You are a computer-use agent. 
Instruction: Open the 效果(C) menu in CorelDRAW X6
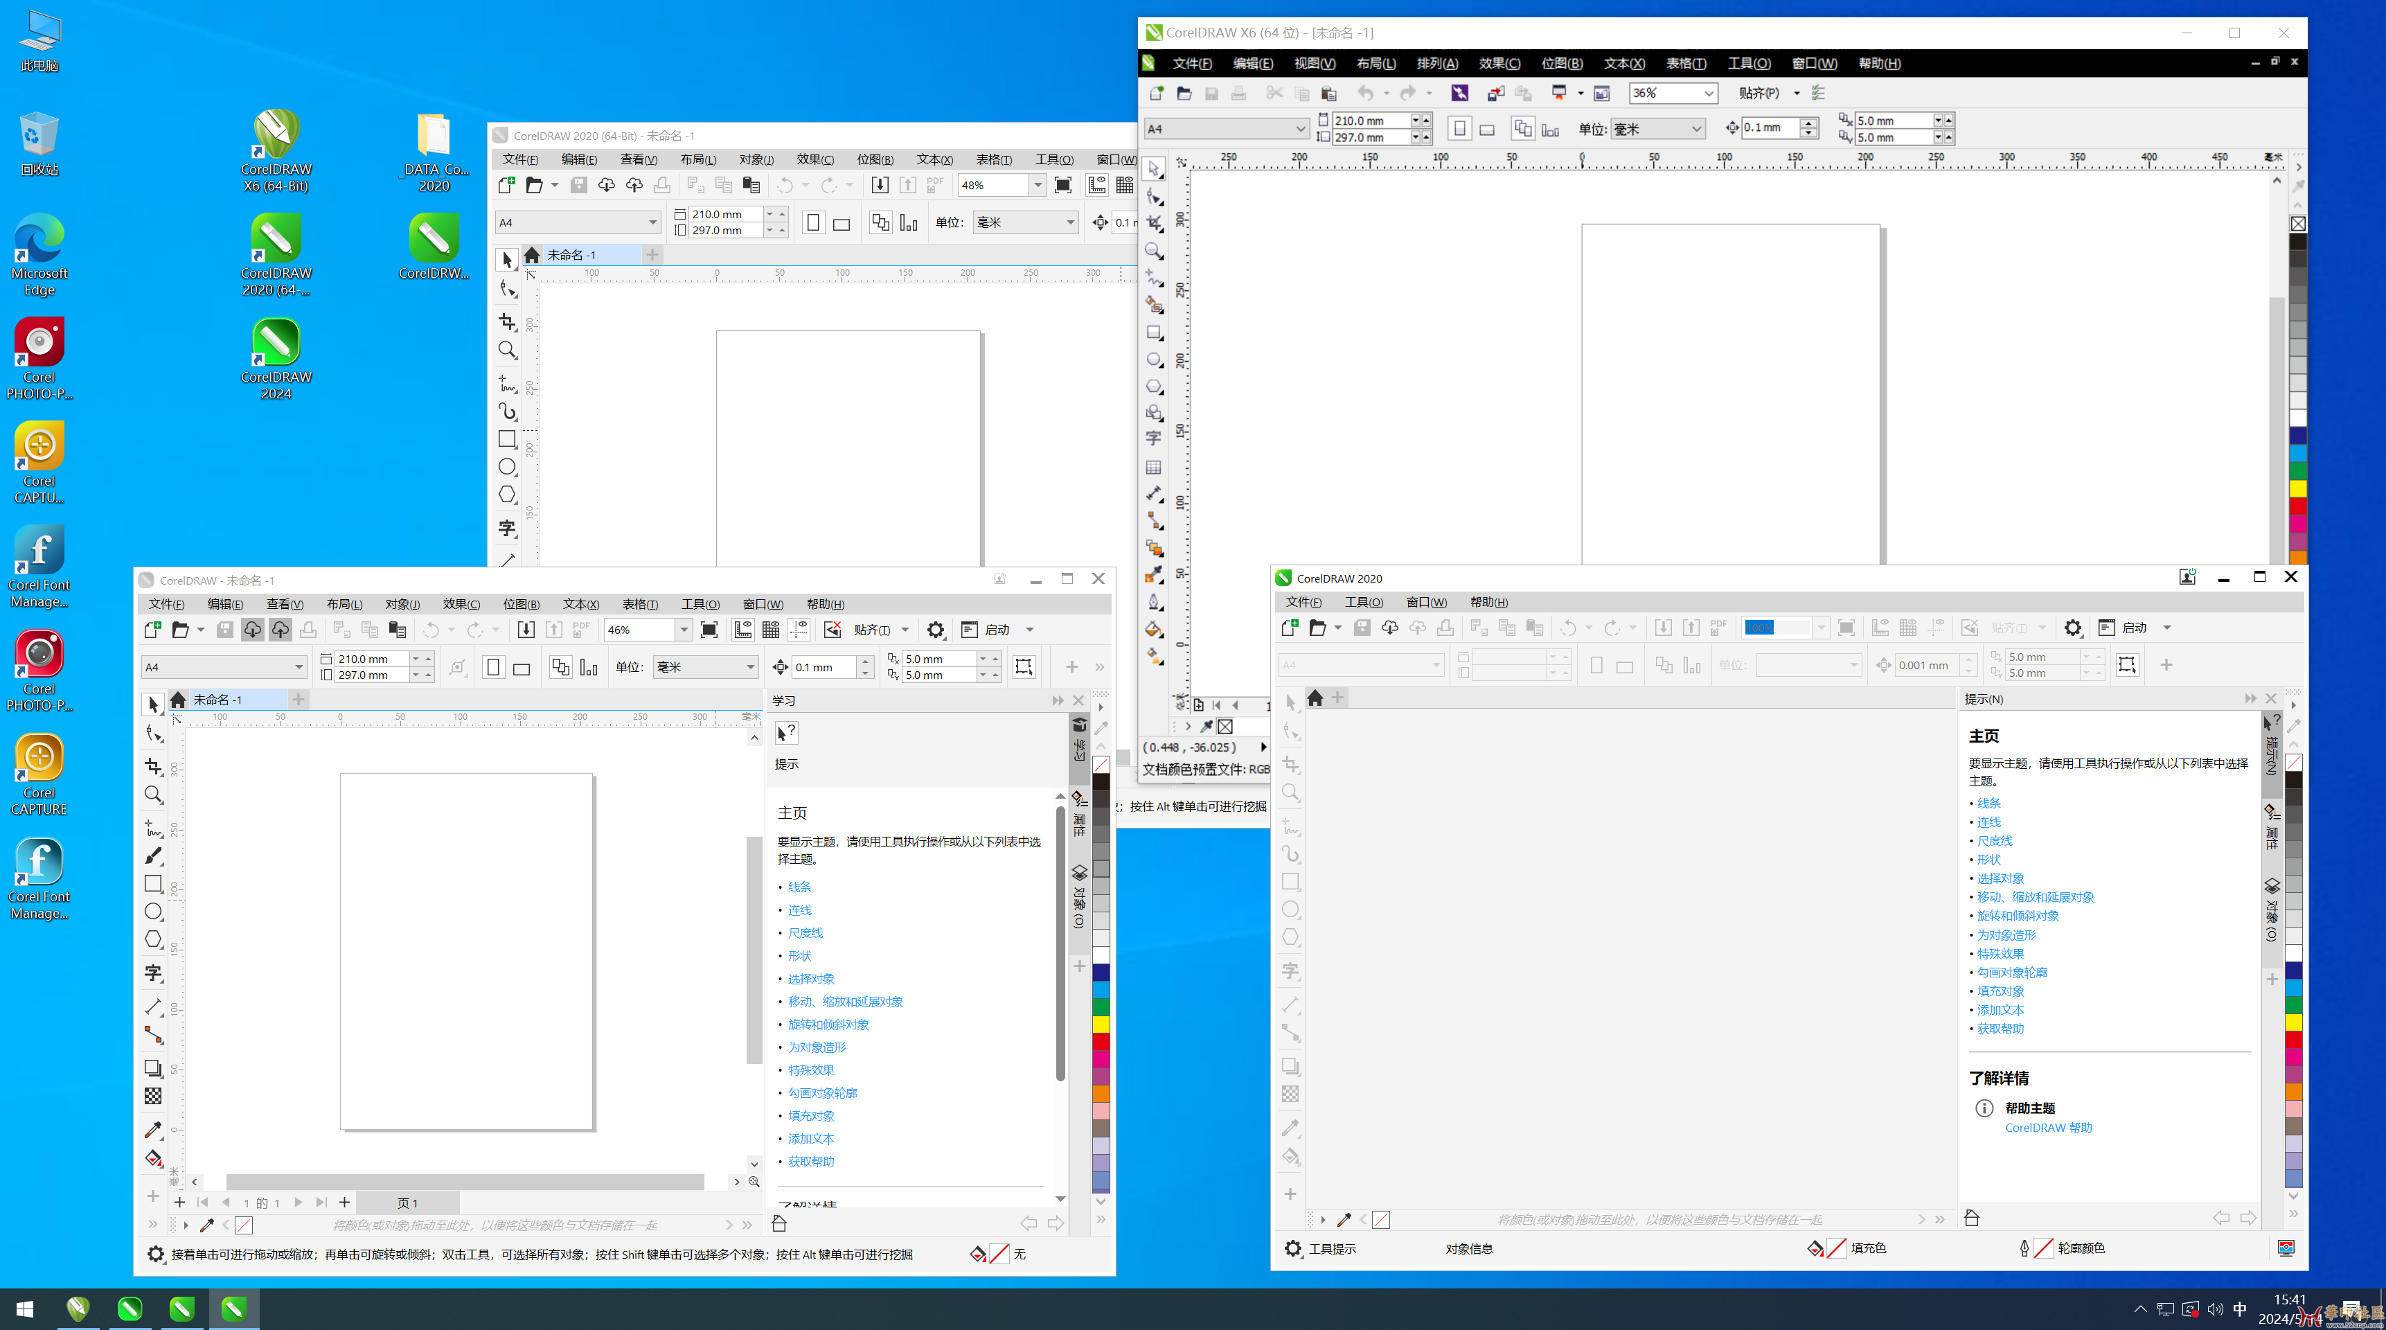(x=1499, y=63)
